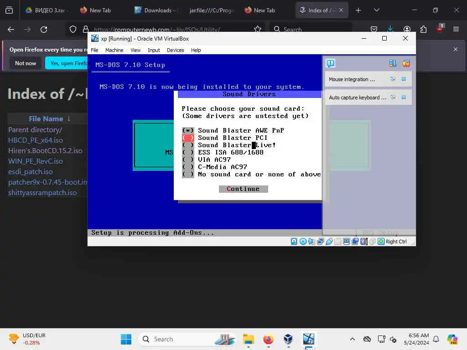Open the Windows Start button
467x350 pixels.
point(126,339)
